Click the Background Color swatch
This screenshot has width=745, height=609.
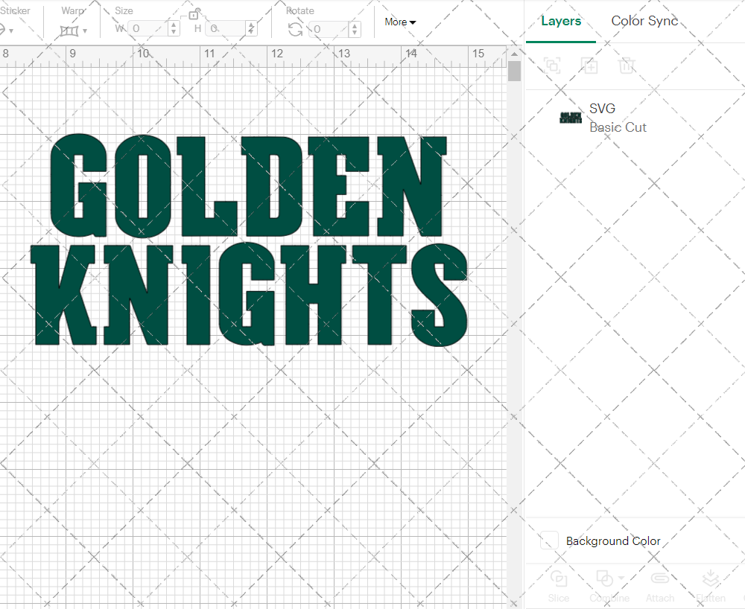(x=548, y=541)
